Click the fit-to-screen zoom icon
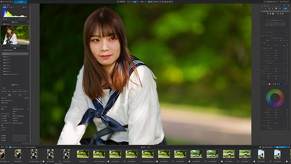Screen dimensions: 291x164 click(x=135, y=2)
